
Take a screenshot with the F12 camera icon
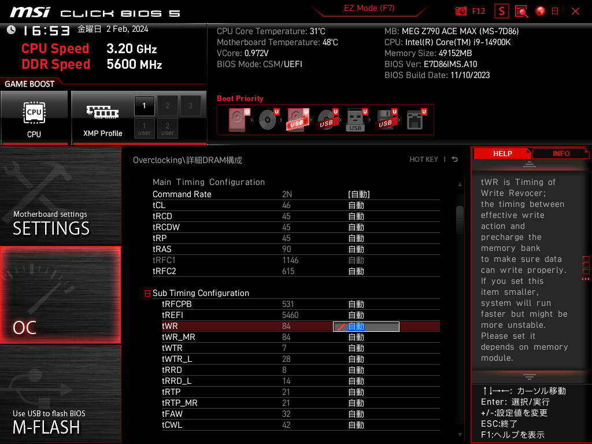pyautogui.click(x=461, y=12)
